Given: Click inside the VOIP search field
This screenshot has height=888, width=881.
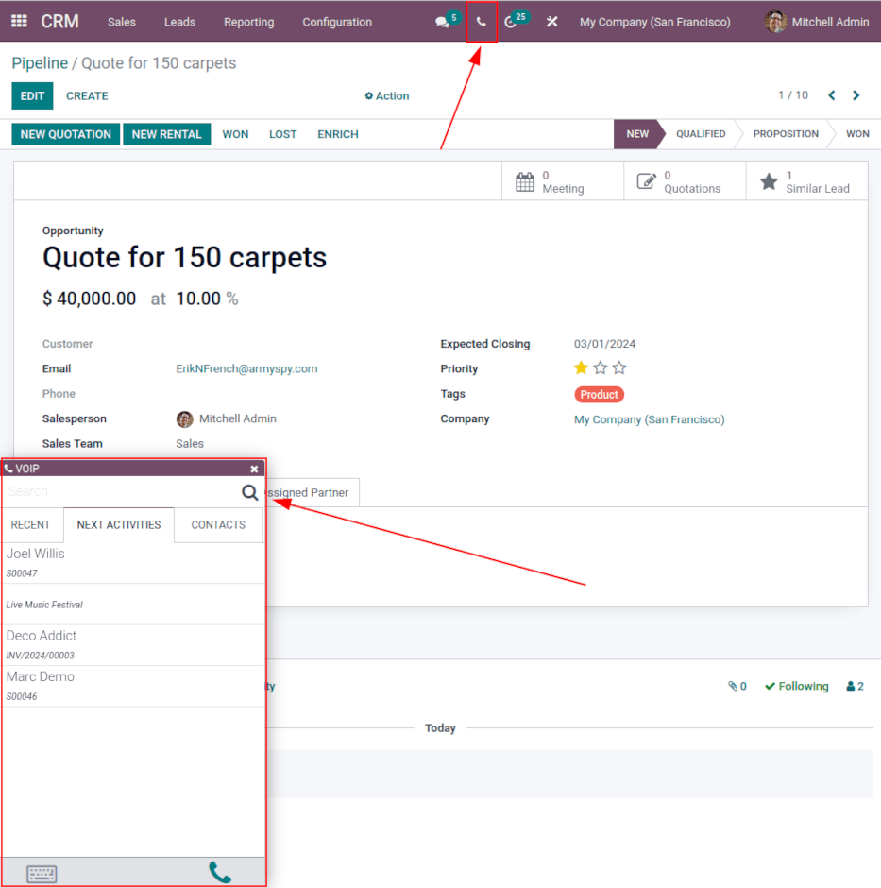Looking at the screenshot, I should [113, 491].
